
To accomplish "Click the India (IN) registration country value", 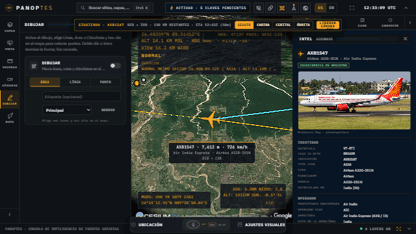I will [x=351, y=188].
